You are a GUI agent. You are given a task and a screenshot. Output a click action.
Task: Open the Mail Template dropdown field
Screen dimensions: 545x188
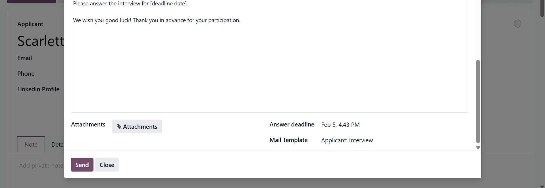pos(347,140)
